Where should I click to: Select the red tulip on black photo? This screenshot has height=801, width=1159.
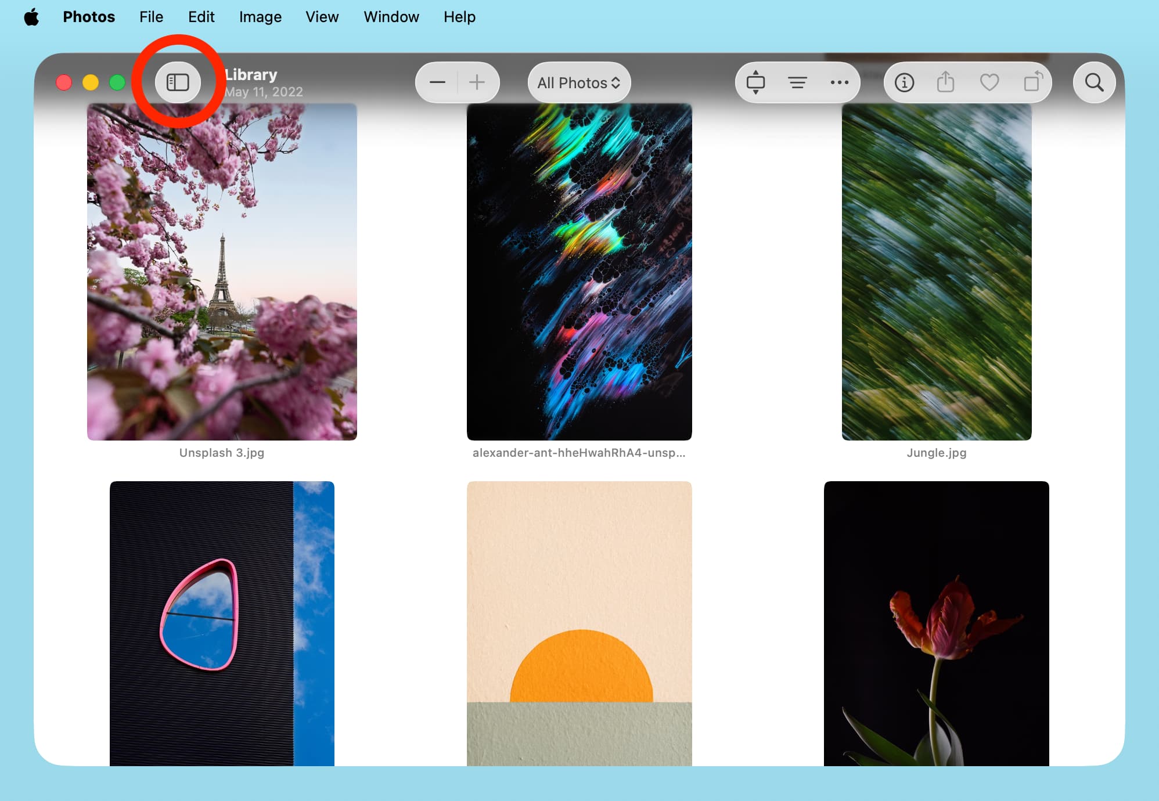click(936, 623)
